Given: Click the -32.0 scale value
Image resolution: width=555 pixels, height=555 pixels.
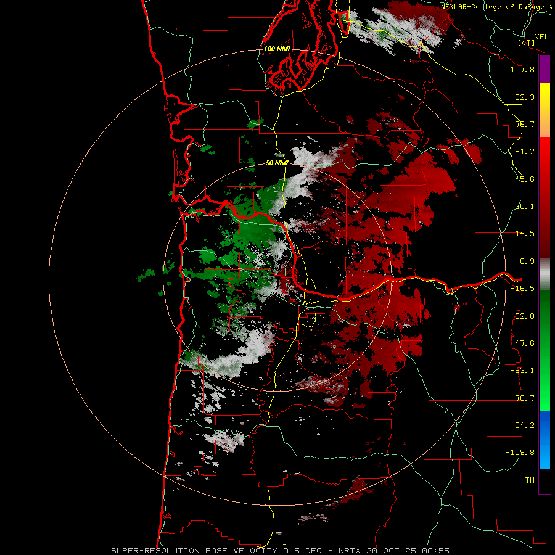Looking at the screenshot, I should pos(522,316).
